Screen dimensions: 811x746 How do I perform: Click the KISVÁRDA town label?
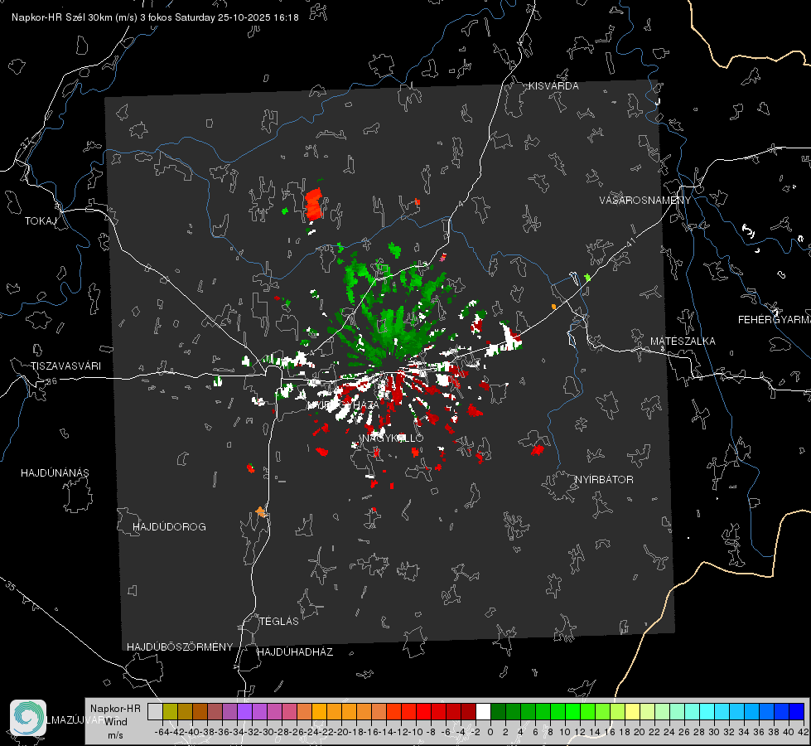click(553, 86)
